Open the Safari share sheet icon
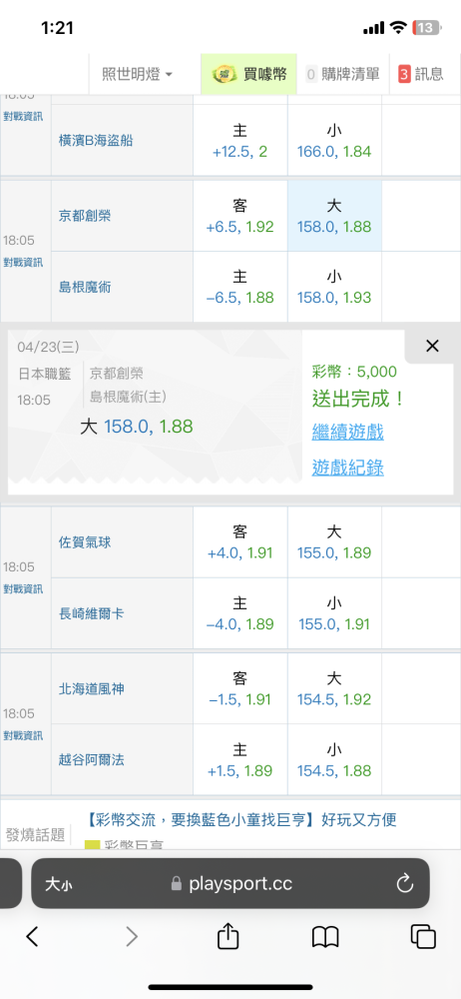 tap(228, 935)
